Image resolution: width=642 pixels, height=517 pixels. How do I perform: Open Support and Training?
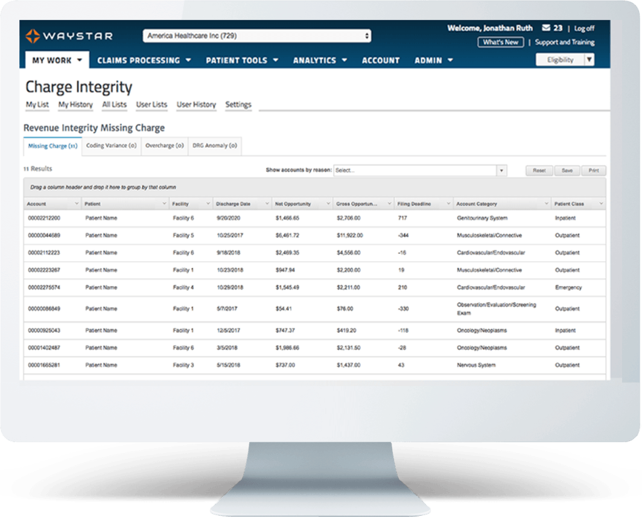coord(565,42)
